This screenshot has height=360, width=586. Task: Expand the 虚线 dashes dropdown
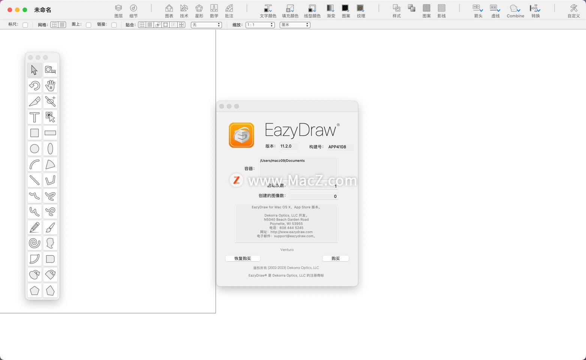click(495, 11)
